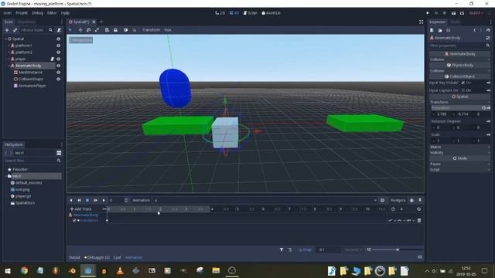Toggle the Snap button in animation editor
This screenshot has width=495, height=278.
click(x=305, y=249)
